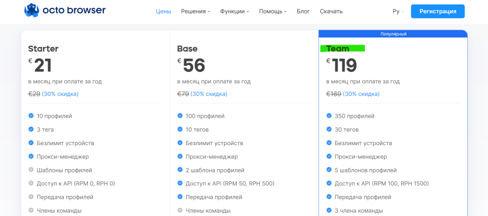
Task: Click the blue Регистрация button
Action: click(438, 12)
